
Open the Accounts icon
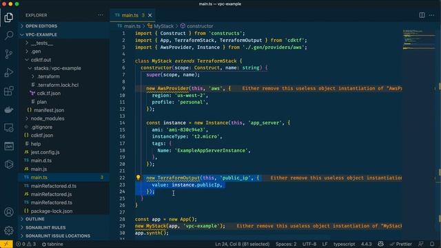coord(9,212)
